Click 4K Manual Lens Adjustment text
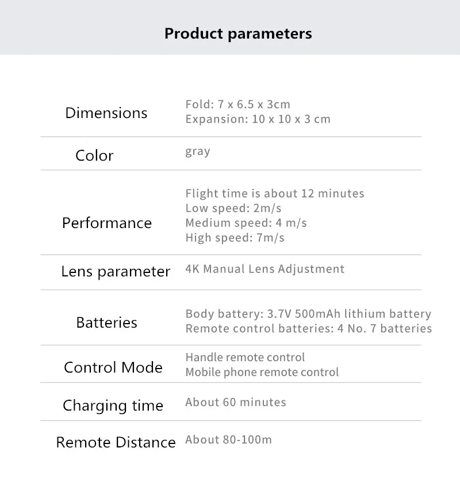This screenshot has width=460, height=482. tap(265, 269)
